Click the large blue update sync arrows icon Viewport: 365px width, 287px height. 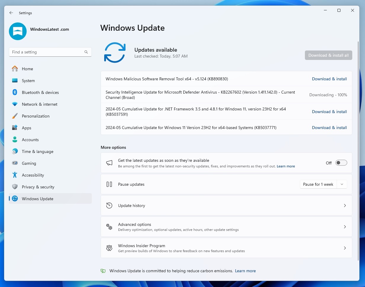click(115, 53)
